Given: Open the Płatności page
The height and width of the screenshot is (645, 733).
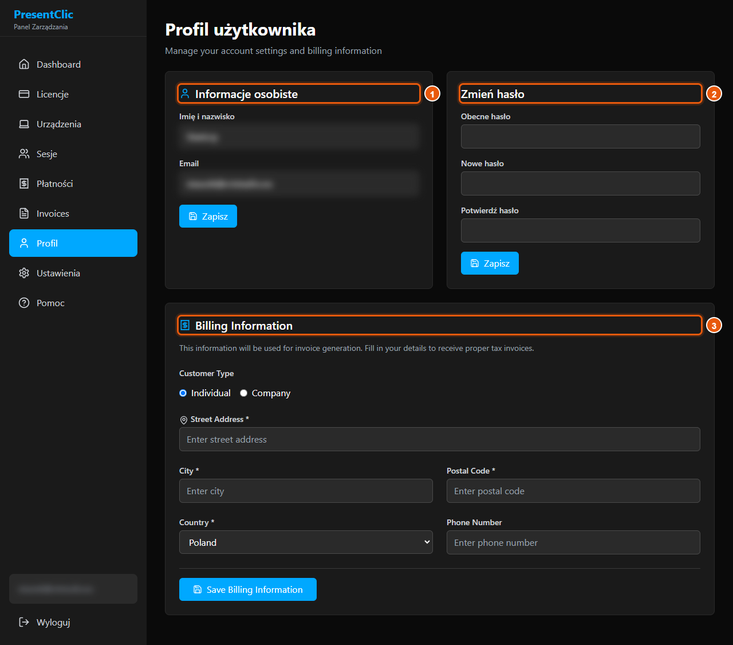Looking at the screenshot, I should click(x=73, y=183).
